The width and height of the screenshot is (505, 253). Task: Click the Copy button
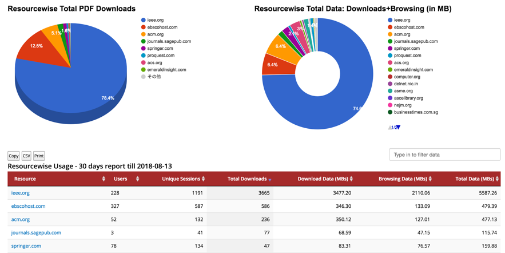14,156
